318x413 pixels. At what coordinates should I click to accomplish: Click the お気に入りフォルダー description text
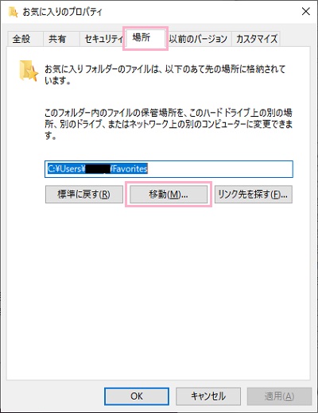click(165, 75)
